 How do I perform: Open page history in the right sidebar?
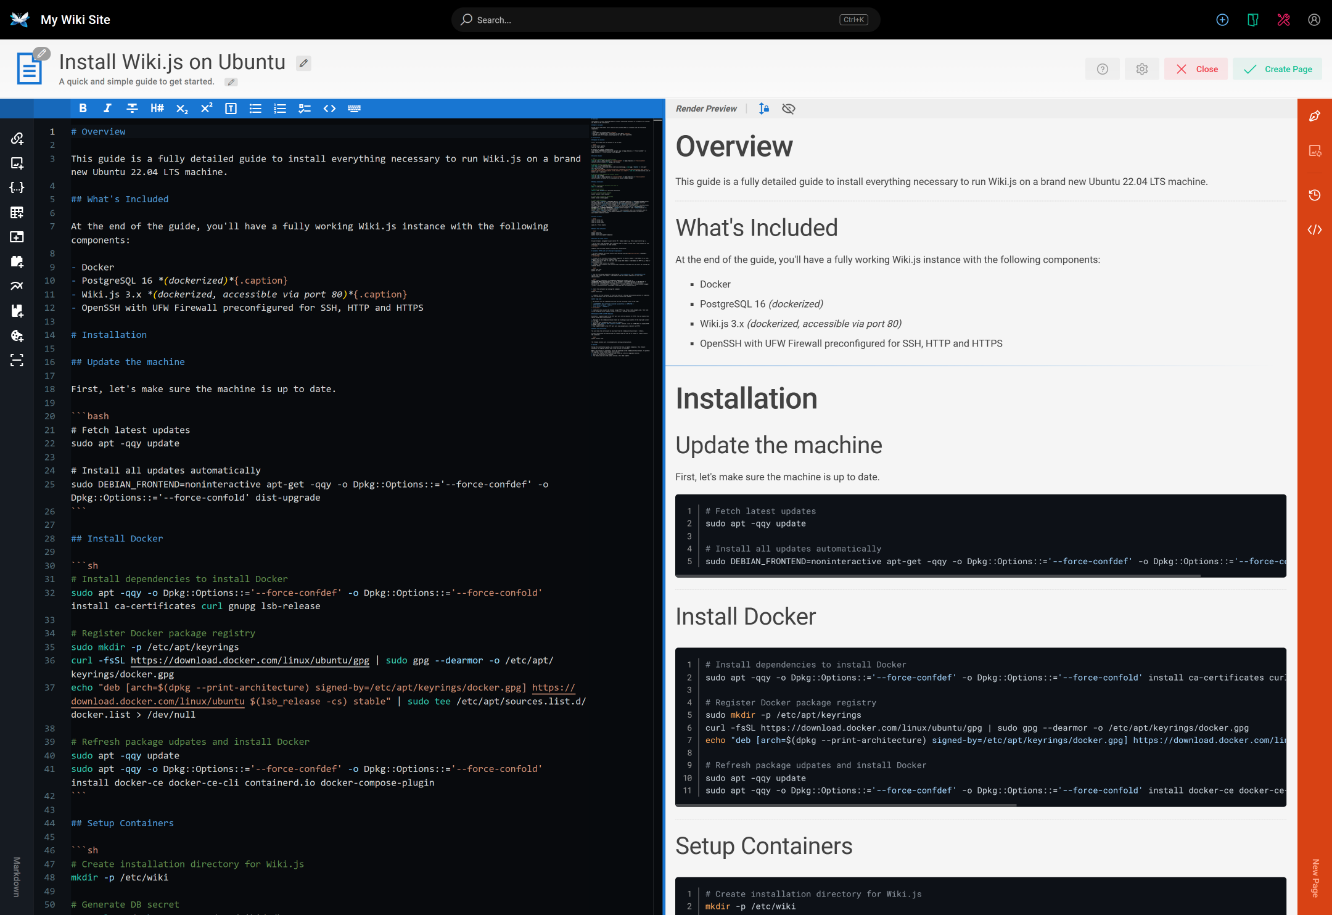[x=1315, y=195]
